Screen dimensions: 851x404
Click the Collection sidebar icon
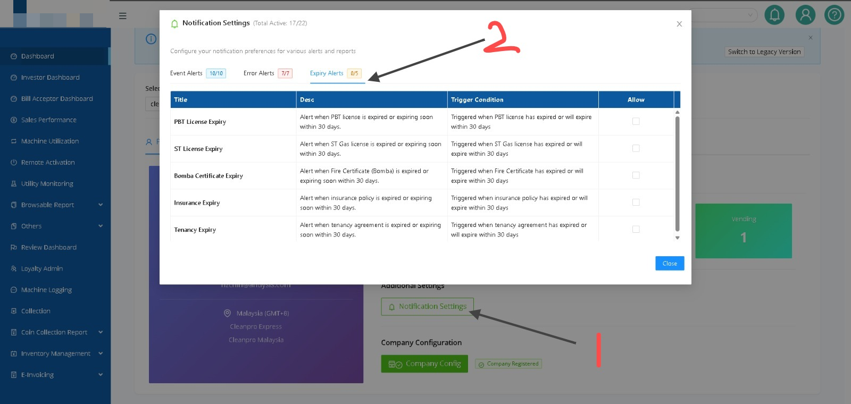14,312
